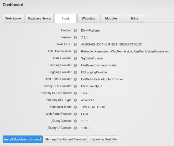Click Install Dashboard Control button
Image resolution: width=174 pixels, height=146 pixels.
[x=23, y=139]
